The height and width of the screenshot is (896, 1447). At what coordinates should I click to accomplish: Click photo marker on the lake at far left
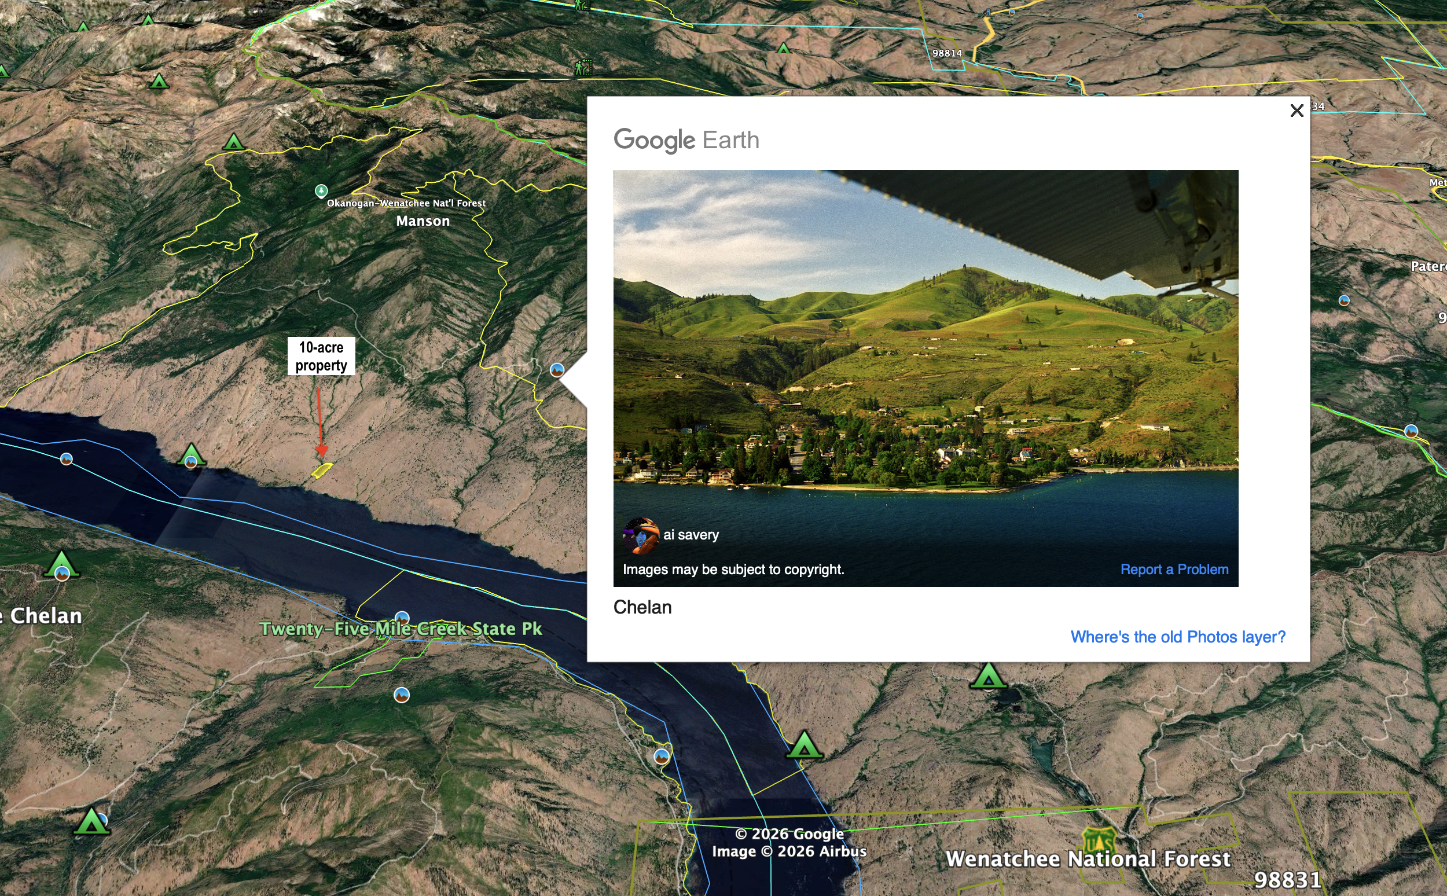pos(67,459)
